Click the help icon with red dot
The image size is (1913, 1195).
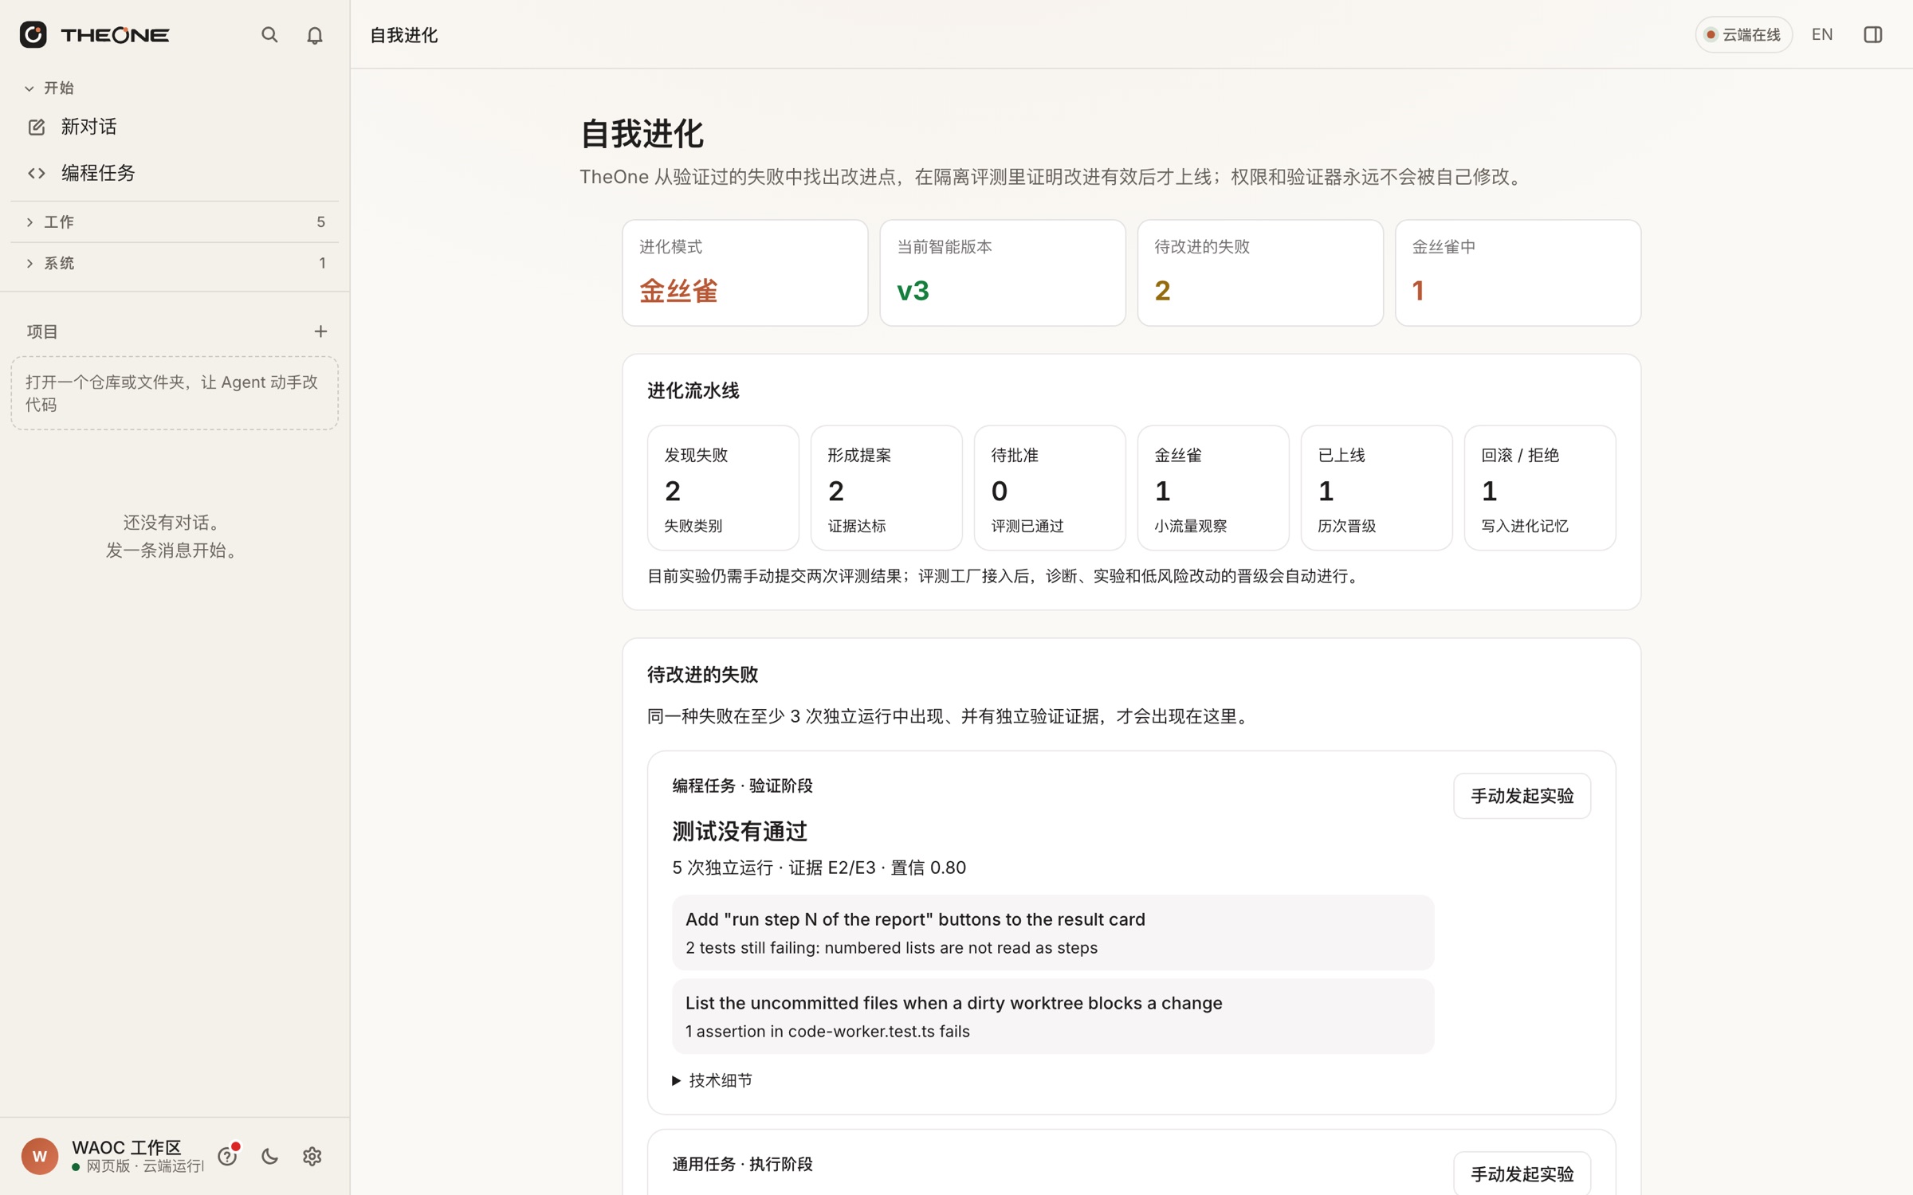(x=228, y=1155)
